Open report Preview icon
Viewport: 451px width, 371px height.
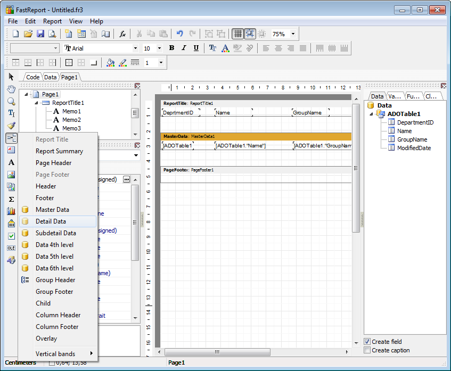click(x=52, y=34)
